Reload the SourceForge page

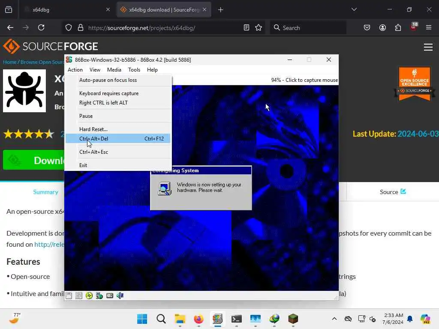pos(42,28)
